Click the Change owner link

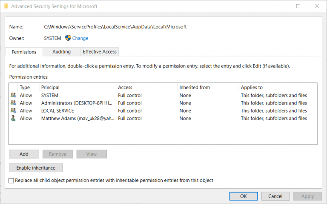pos(80,38)
